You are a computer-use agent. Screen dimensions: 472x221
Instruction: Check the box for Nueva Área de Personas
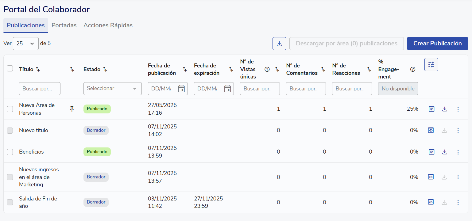pyautogui.click(x=10, y=109)
